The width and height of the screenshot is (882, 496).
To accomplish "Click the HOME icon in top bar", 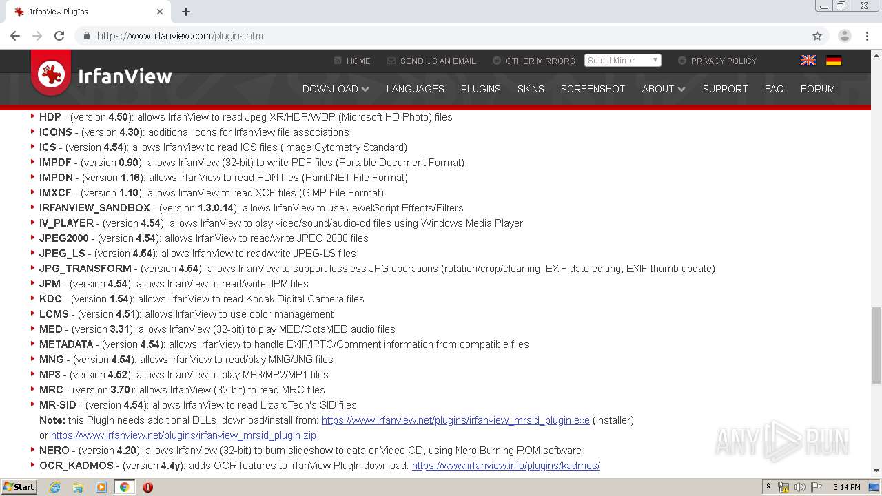I will [x=338, y=61].
